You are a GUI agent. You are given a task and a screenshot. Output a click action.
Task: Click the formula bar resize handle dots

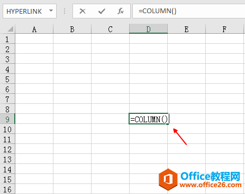click(x=65, y=11)
